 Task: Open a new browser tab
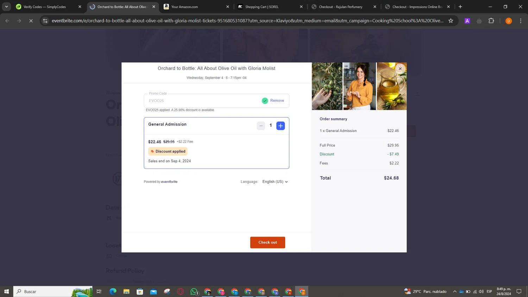pos(460,7)
